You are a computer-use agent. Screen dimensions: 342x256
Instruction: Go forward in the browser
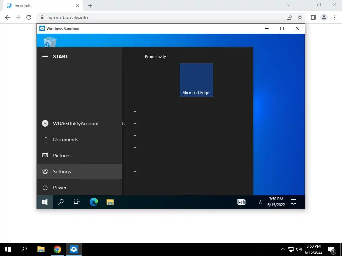point(18,17)
